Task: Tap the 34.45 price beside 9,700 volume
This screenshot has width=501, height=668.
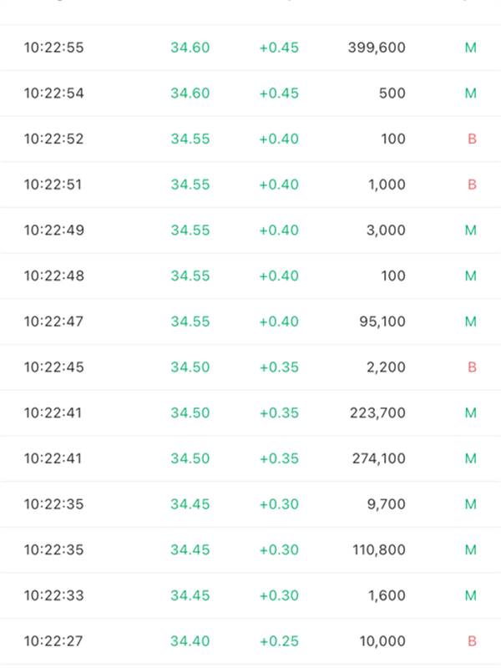Action: point(190,504)
